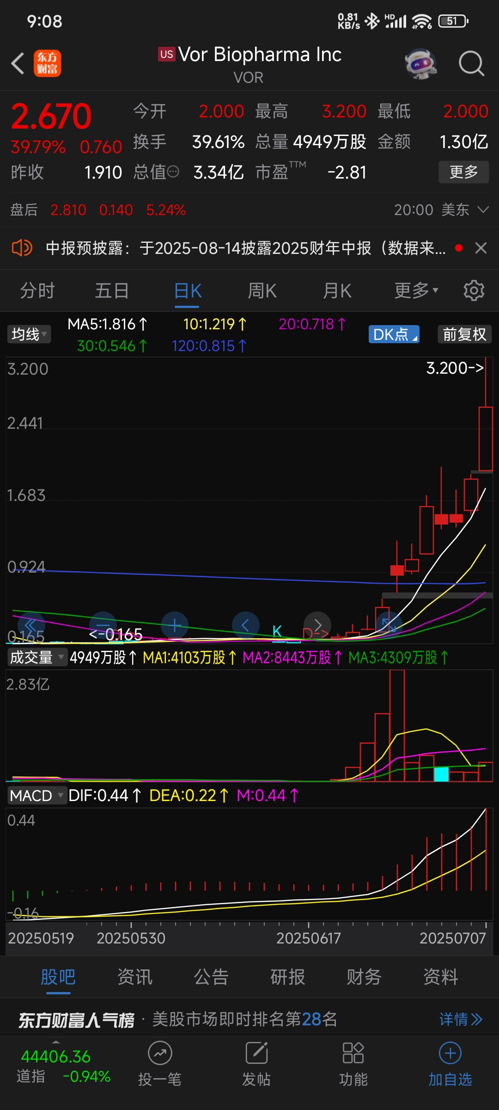Tap the MA5:1.816 average label
Screen dimensions: 499x1110
[107, 324]
